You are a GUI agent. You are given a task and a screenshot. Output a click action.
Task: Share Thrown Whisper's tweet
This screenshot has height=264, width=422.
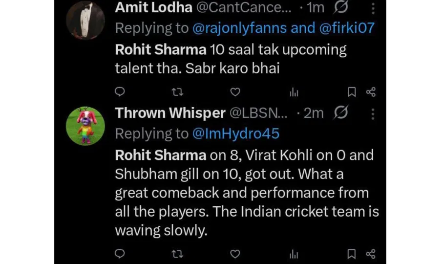tap(371, 254)
